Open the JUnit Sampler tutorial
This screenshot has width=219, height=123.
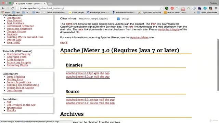point(15,59)
